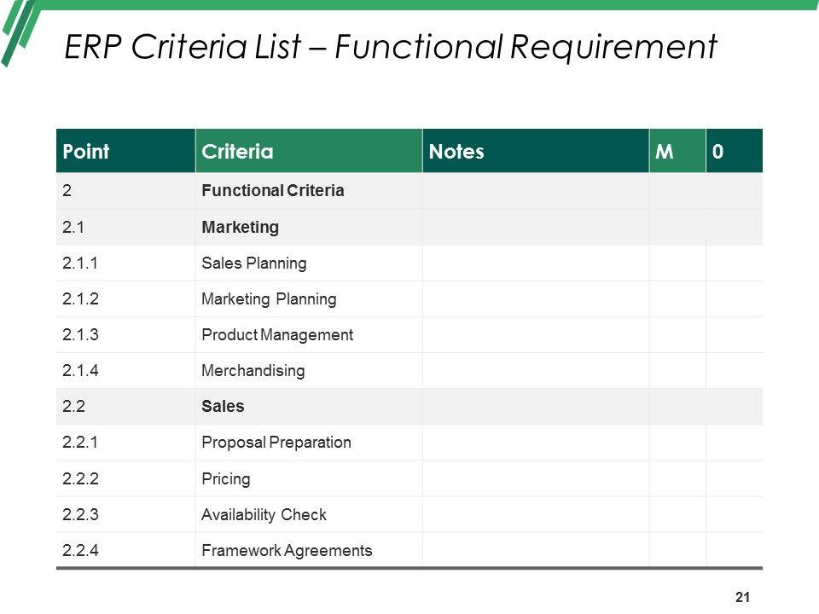819x614 pixels.
Task: Select the 'Pricing' criteria cell
Action: coord(226,478)
